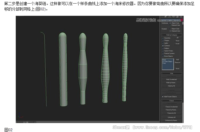This screenshot has width=200, height=132.
Task: Collapse the Hide by Category rollout
Action: (x=171, y=35)
